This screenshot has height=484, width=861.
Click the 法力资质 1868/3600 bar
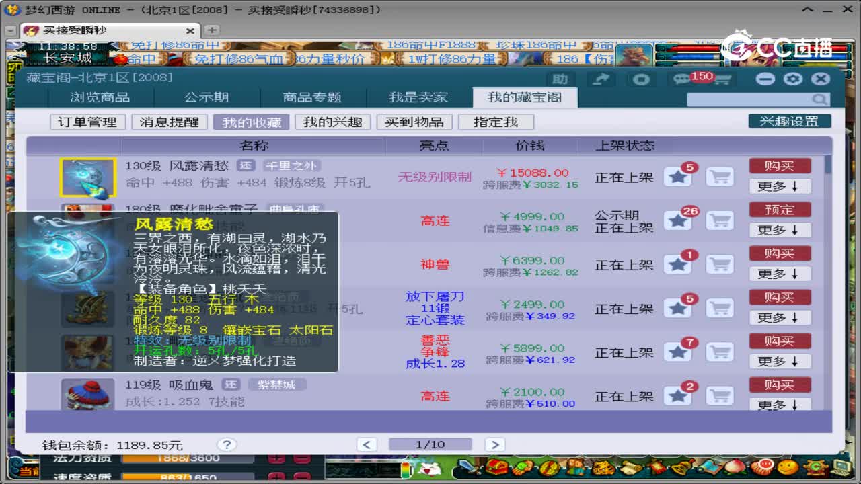point(188,458)
